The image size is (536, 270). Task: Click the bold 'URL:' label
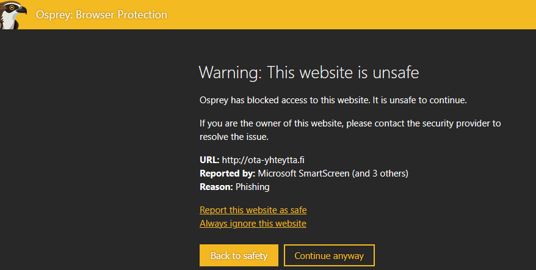click(209, 160)
